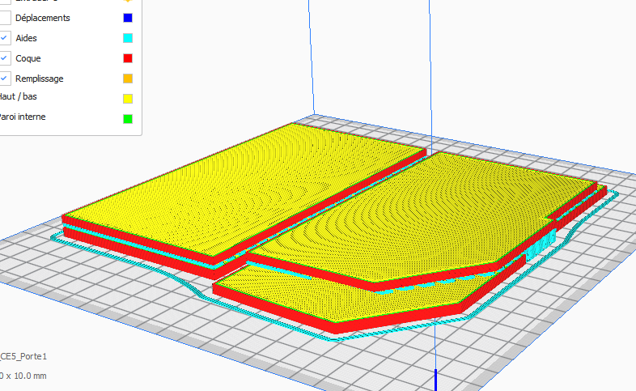Uncheck the Aides checkbox
This screenshot has width=636, height=391.
(5, 38)
